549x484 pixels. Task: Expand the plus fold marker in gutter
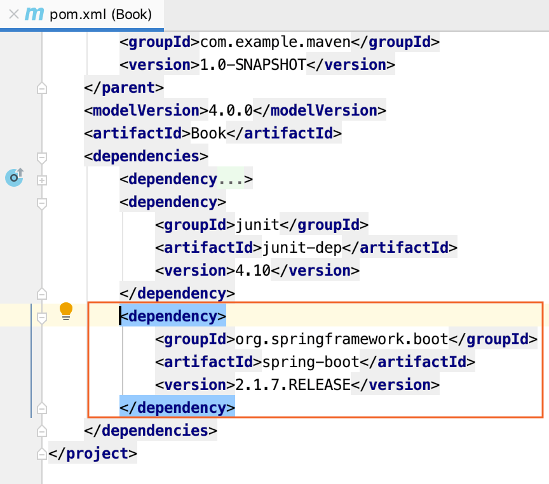[41, 179]
